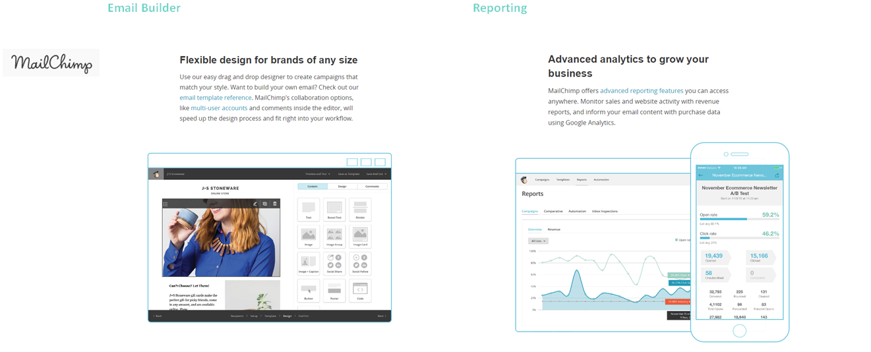Click the Freddie icon in Reports window
The height and width of the screenshot is (352, 871).
click(x=524, y=179)
